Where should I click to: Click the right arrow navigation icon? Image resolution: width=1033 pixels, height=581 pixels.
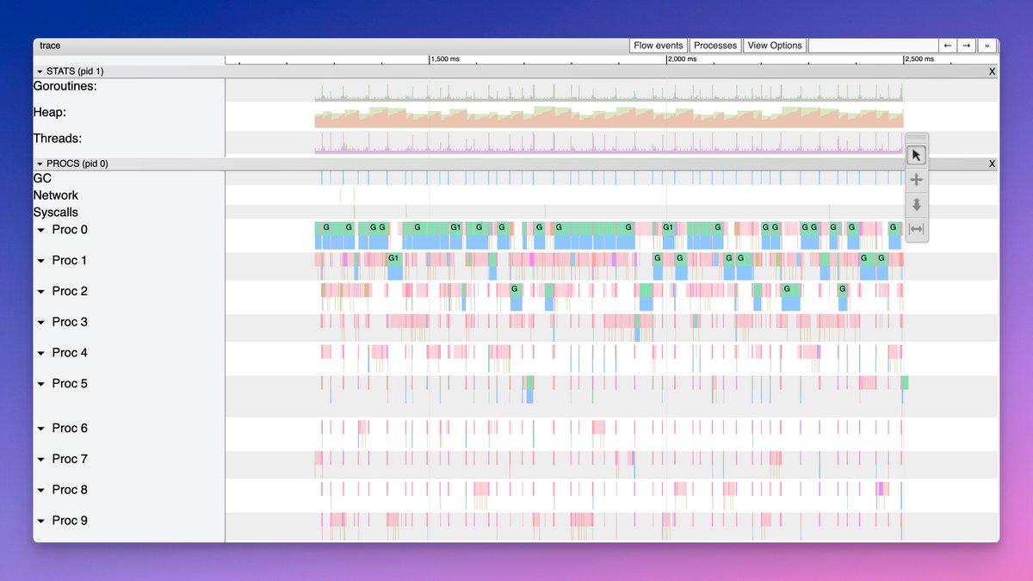(967, 45)
